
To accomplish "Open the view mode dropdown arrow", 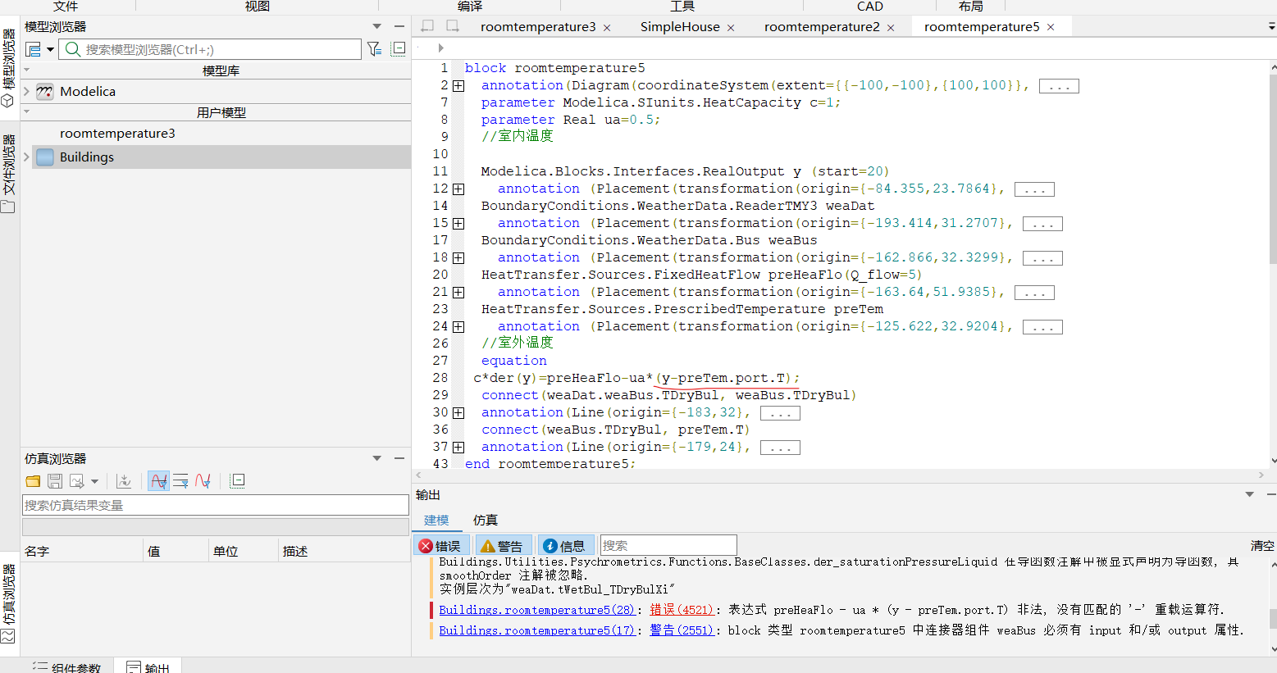I will (x=50, y=49).
